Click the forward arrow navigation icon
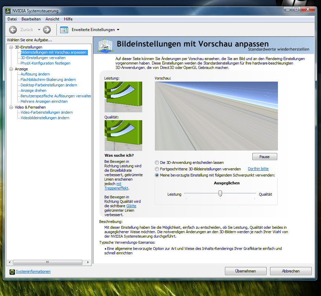The height and width of the screenshot is (296, 321). [47, 30]
